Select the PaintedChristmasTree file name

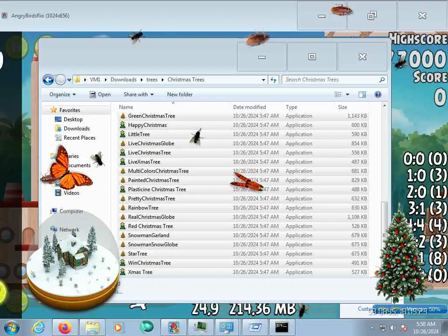coord(154,180)
